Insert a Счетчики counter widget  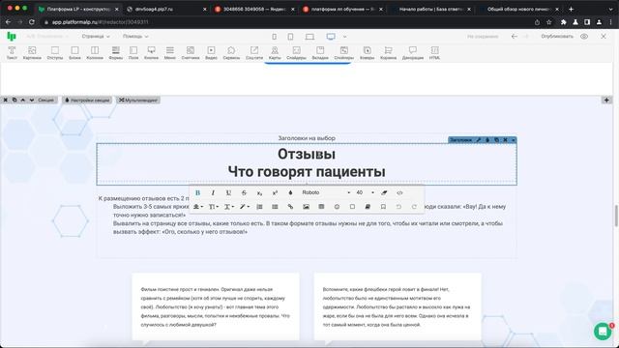pos(191,53)
